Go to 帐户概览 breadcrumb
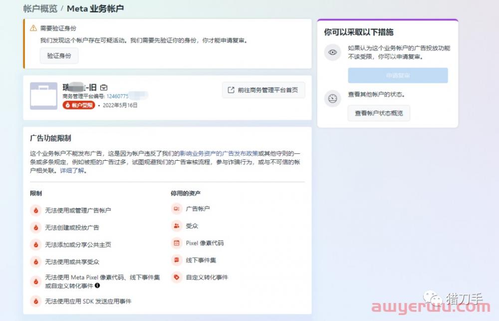 pos(40,8)
